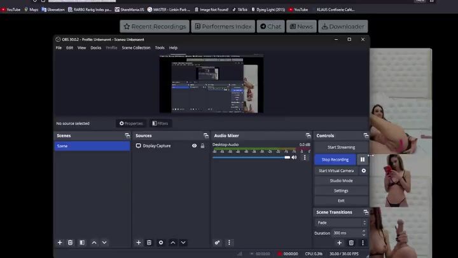Open Downloader on the web page
458x258 pixels.
343,27
